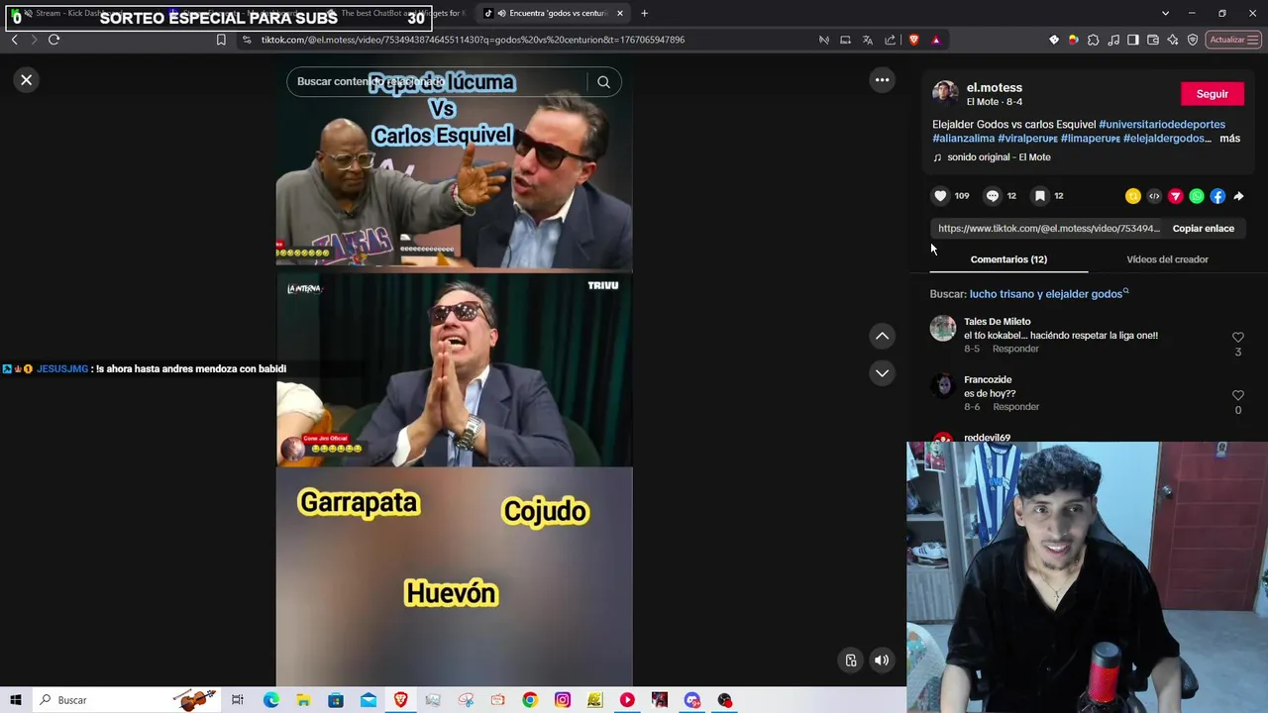Go to the previous video with the up chevron
This screenshot has height=713, width=1268.
pos(882,337)
